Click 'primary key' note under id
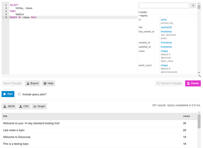This screenshot has height=148, width=203. 167,23
